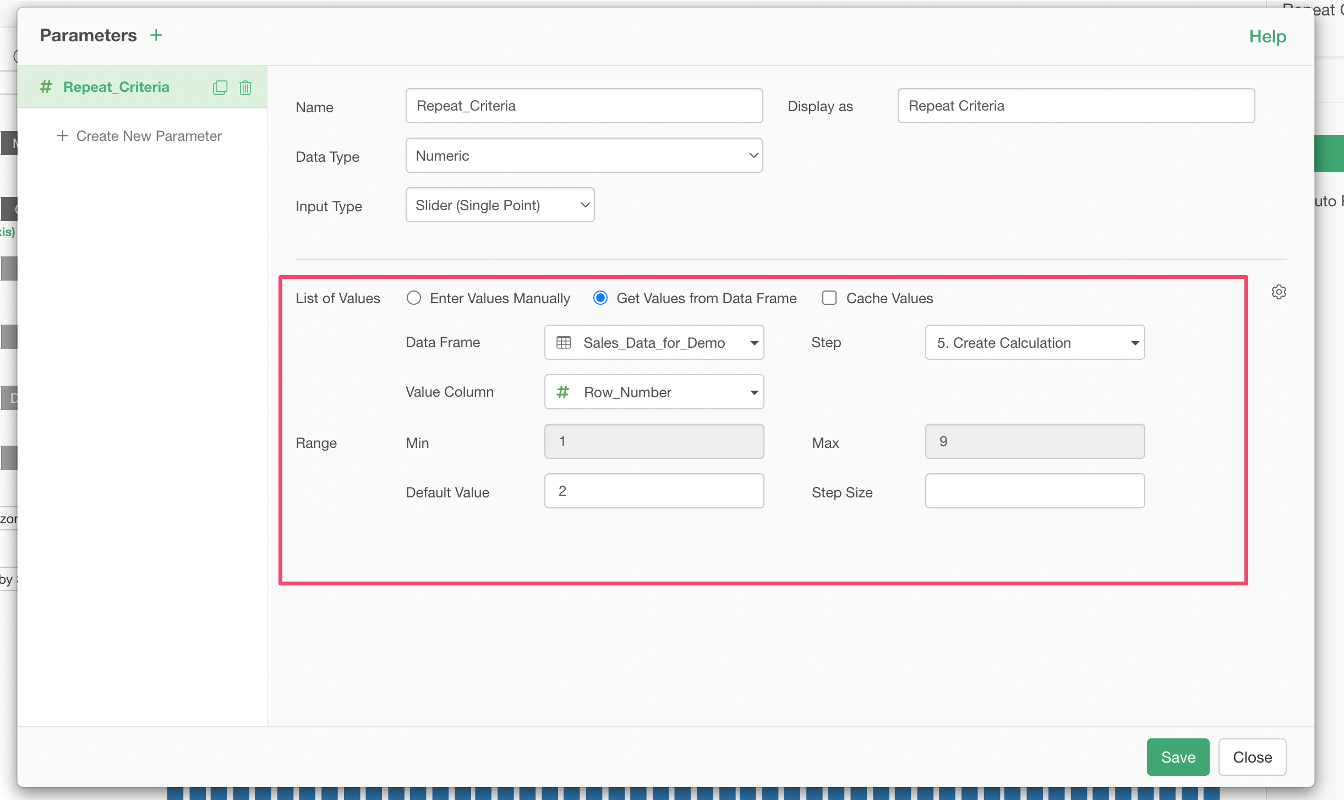Duplicate the Repeat_Criteria parameter

click(x=220, y=87)
